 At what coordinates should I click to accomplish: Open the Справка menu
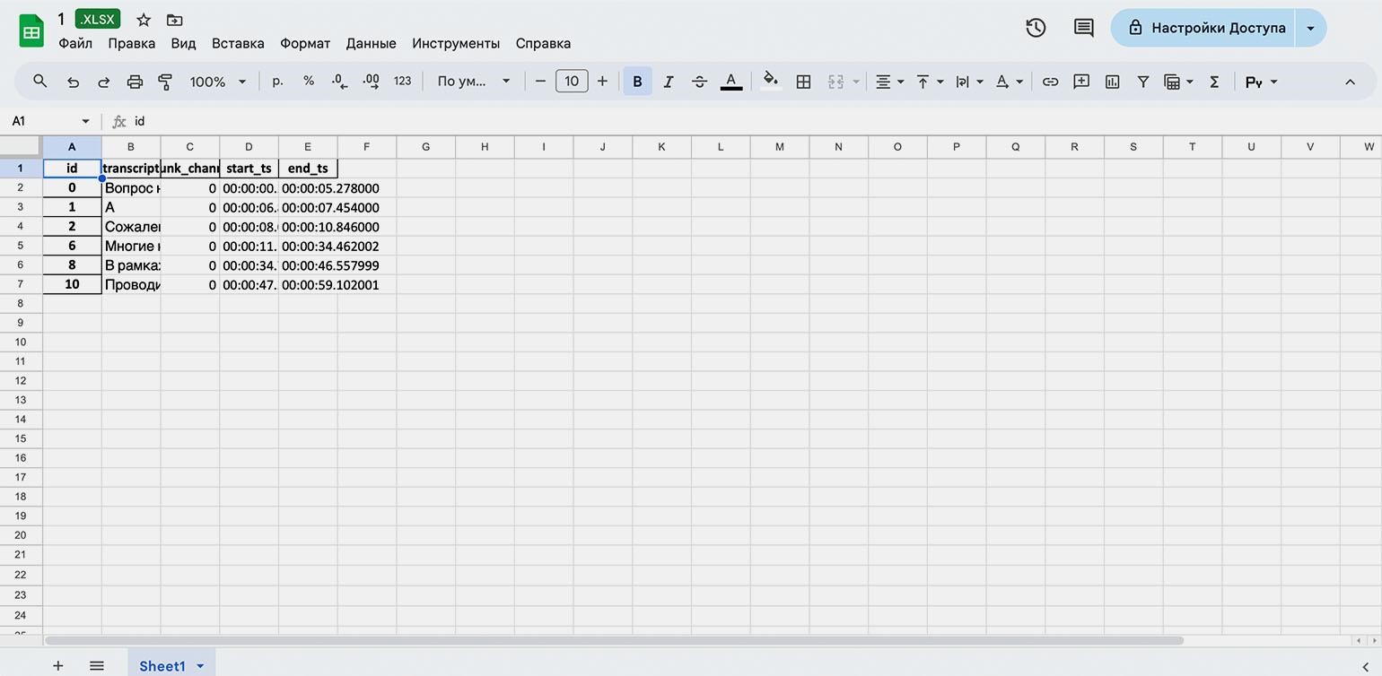click(x=543, y=43)
